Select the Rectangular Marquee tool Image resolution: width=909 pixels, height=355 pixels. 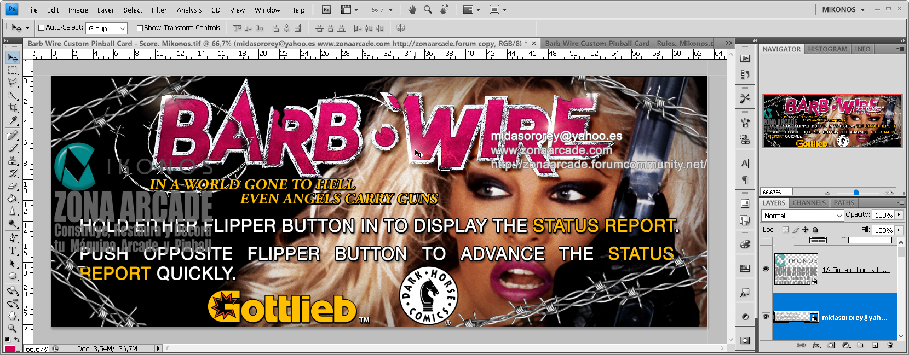[x=13, y=71]
